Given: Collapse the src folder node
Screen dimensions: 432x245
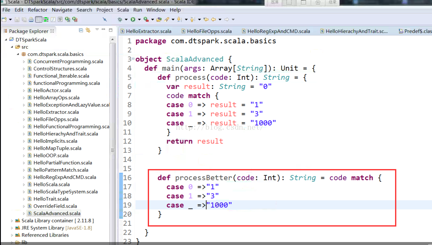Looking at the screenshot, I should pyautogui.click(x=12, y=47).
